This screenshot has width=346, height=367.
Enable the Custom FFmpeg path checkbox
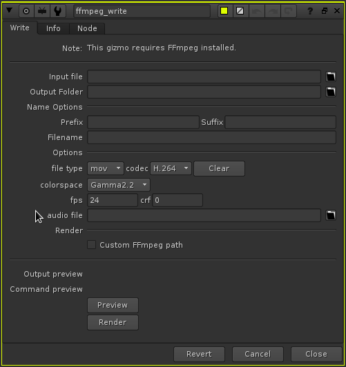91,245
